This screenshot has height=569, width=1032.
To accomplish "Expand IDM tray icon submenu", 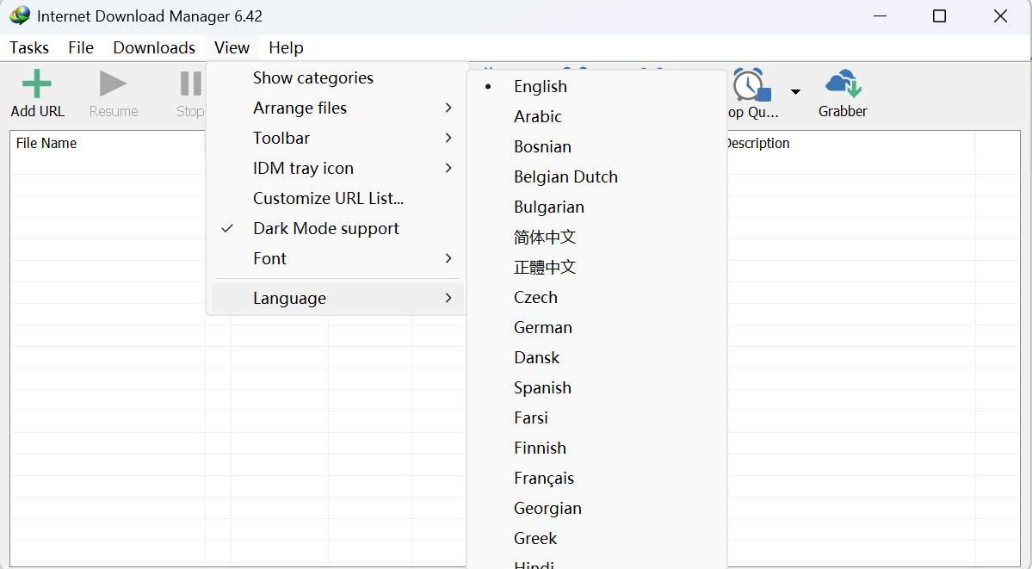I will [x=337, y=169].
